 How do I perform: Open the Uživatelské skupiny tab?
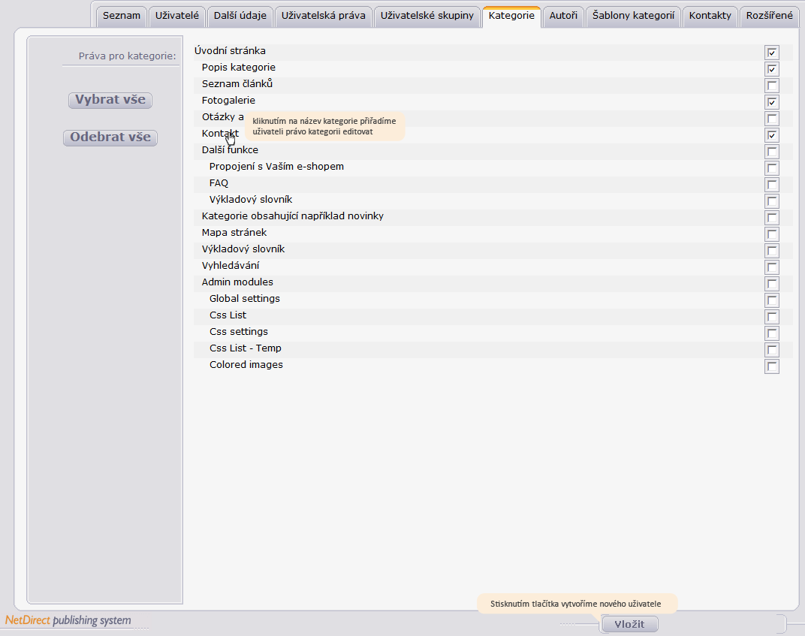click(427, 16)
